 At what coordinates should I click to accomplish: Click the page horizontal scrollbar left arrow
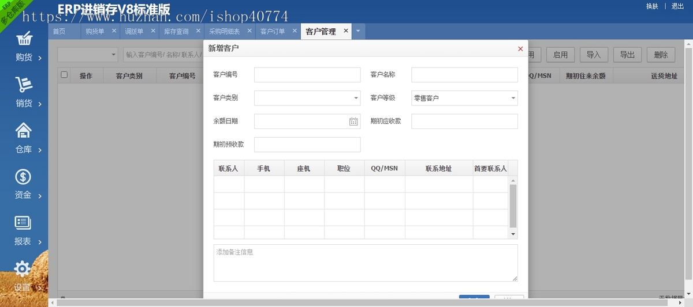(53, 302)
